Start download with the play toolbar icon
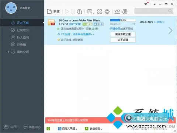 click(x=67, y=11)
